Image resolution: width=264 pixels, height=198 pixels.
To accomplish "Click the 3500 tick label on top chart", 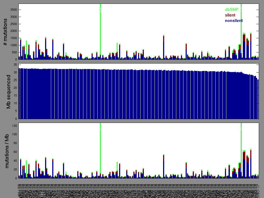I will tap(13, 10).
